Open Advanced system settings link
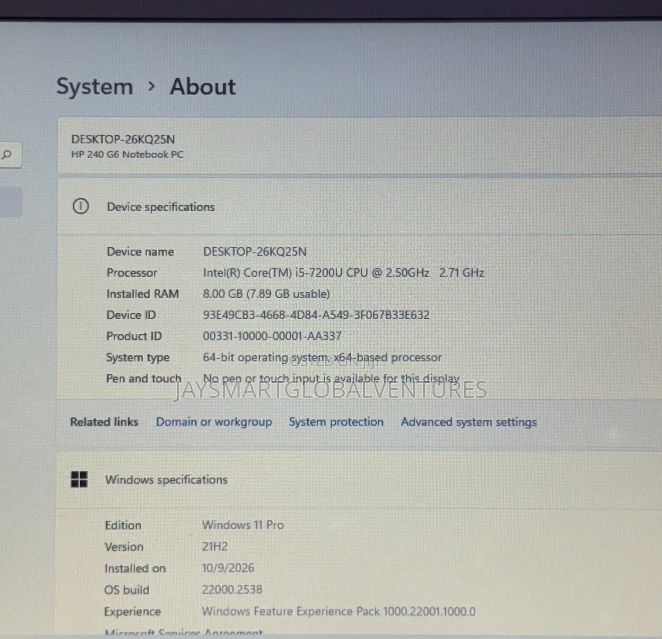This screenshot has width=662, height=639. coord(469,422)
